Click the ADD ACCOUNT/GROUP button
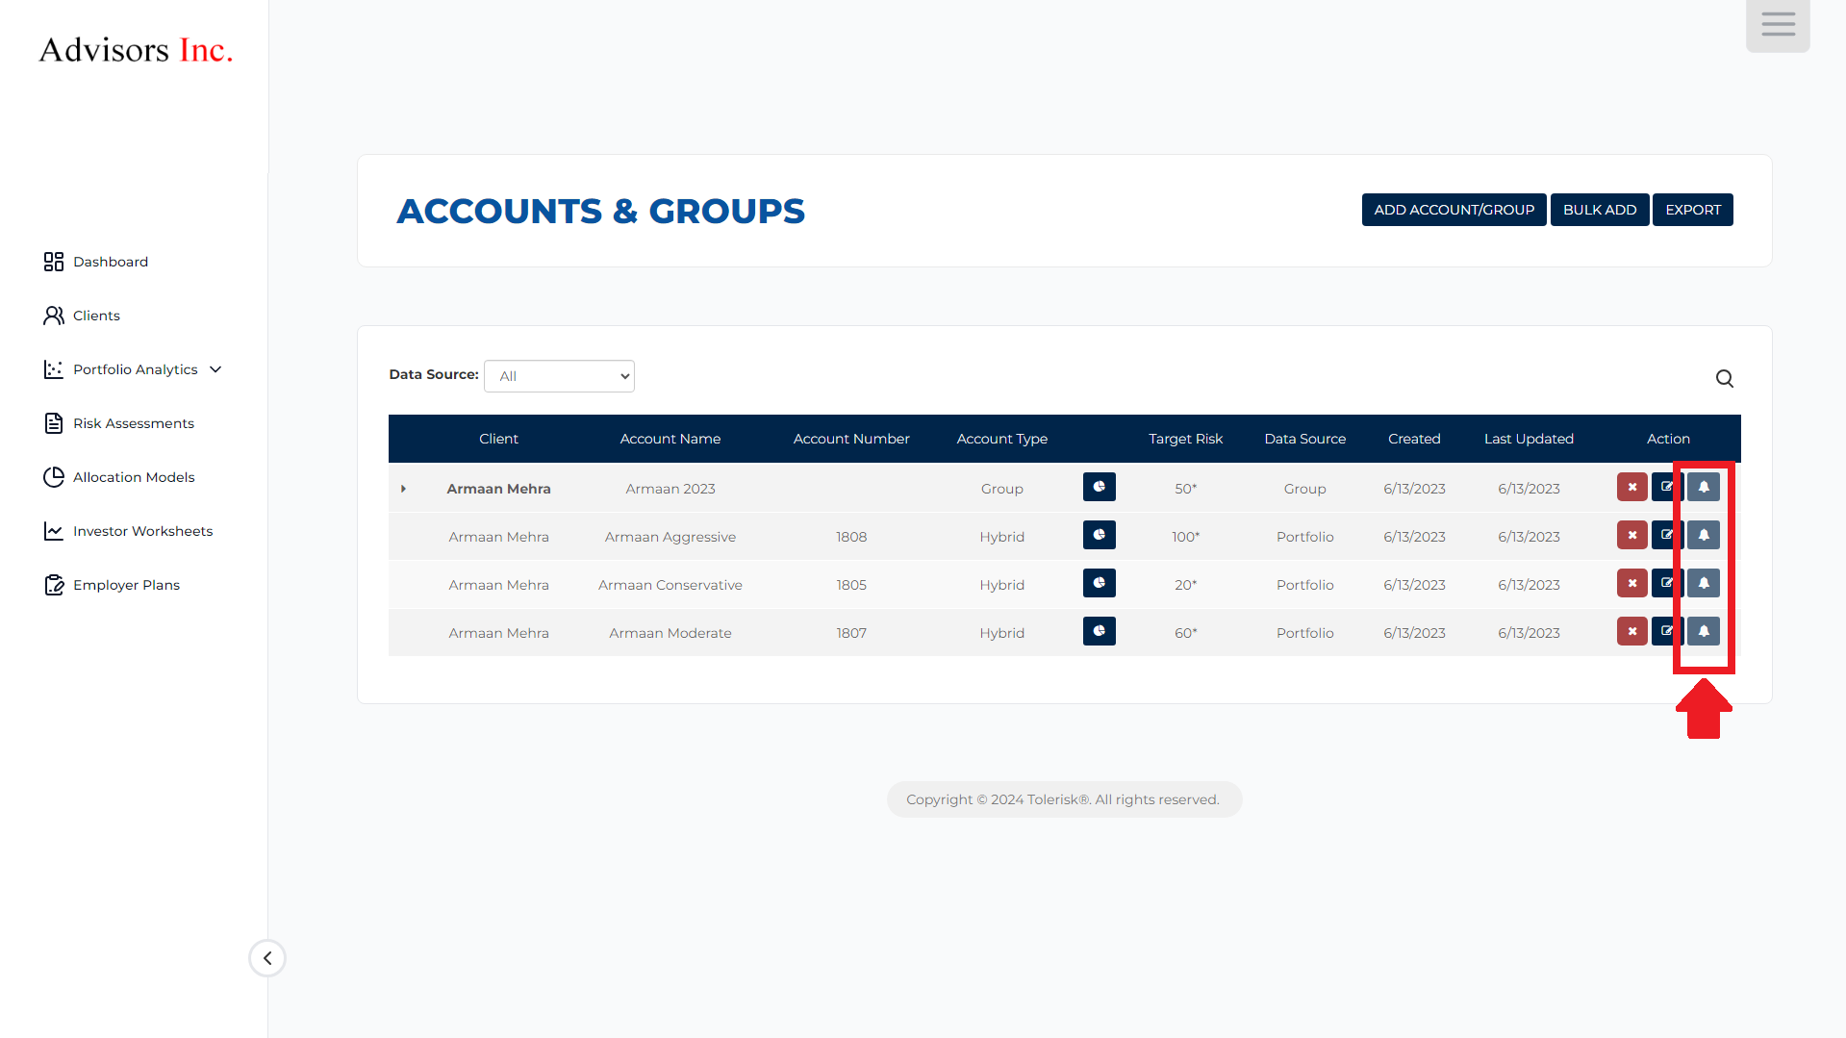 (1453, 210)
